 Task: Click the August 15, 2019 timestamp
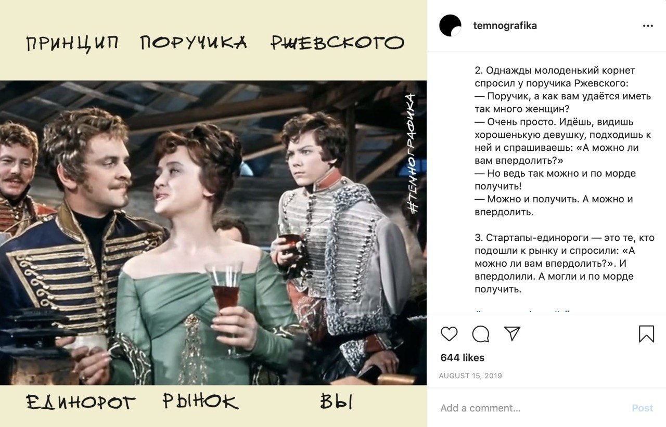click(471, 376)
